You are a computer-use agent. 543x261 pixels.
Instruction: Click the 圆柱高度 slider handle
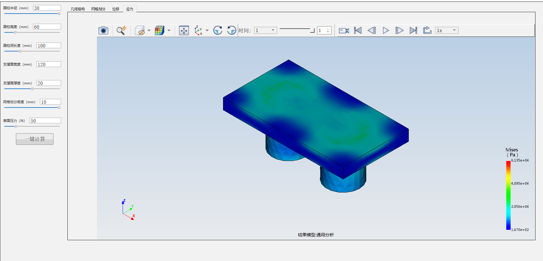tap(15, 32)
